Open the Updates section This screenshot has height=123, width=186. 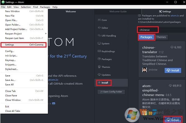[x=111, y=75]
